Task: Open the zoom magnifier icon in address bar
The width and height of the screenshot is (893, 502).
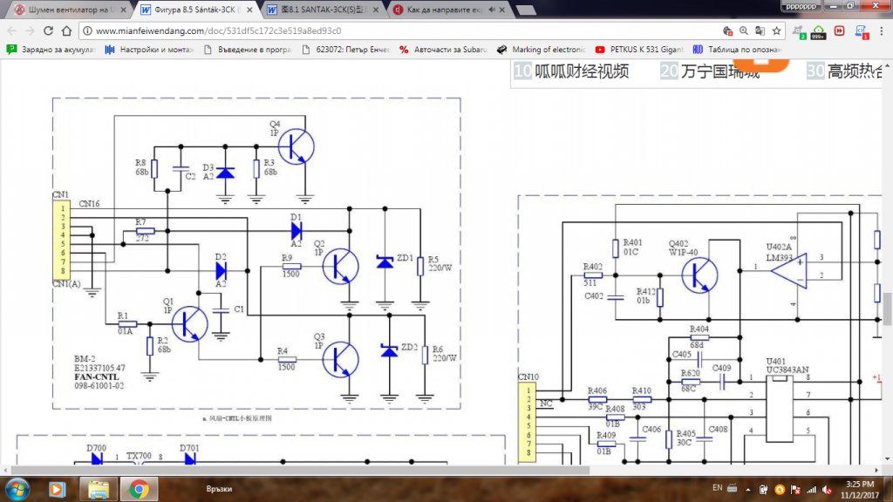Action: pos(744,31)
